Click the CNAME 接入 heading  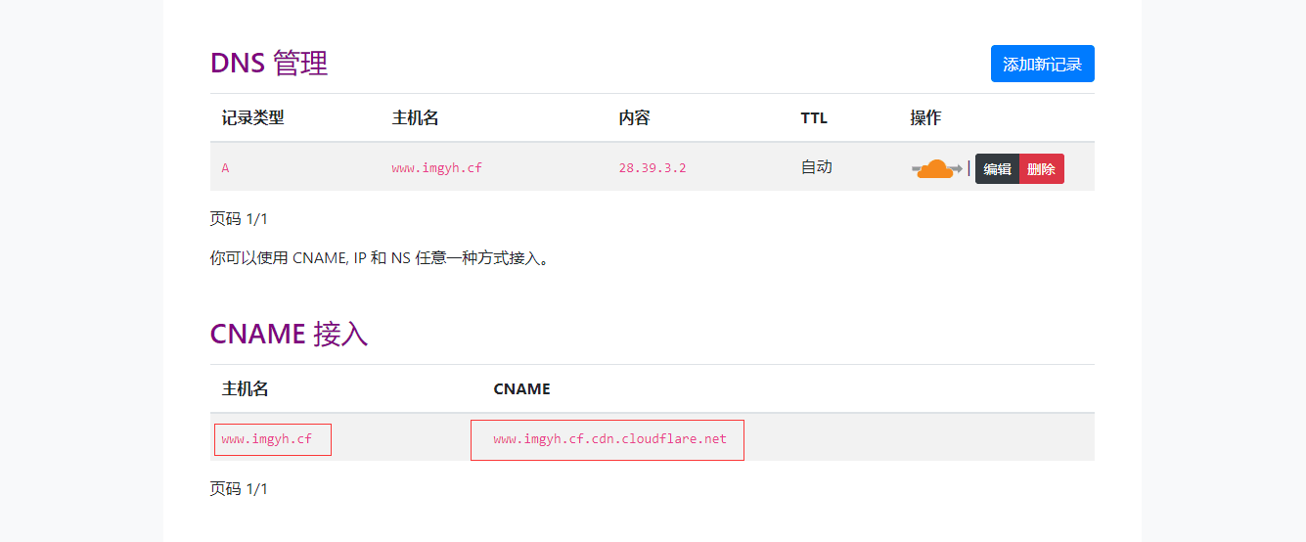coord(289,334)
